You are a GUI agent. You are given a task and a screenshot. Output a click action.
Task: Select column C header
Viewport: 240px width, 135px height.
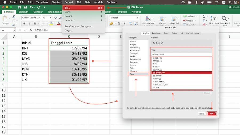(69, 36)
